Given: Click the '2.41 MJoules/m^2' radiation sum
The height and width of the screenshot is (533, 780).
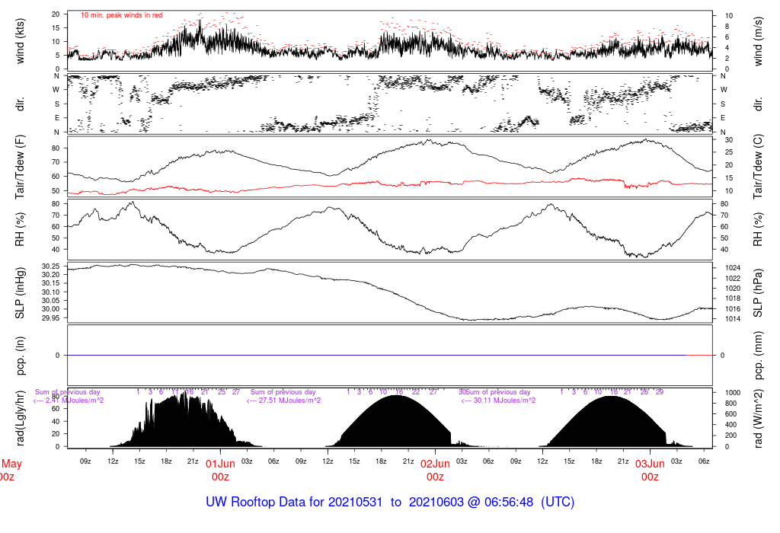Looking at the screenshot, I should pos(75,401).
